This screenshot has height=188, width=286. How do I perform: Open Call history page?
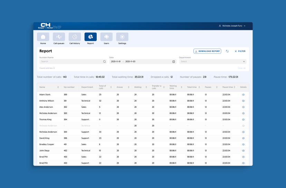(x=75, y=37)
